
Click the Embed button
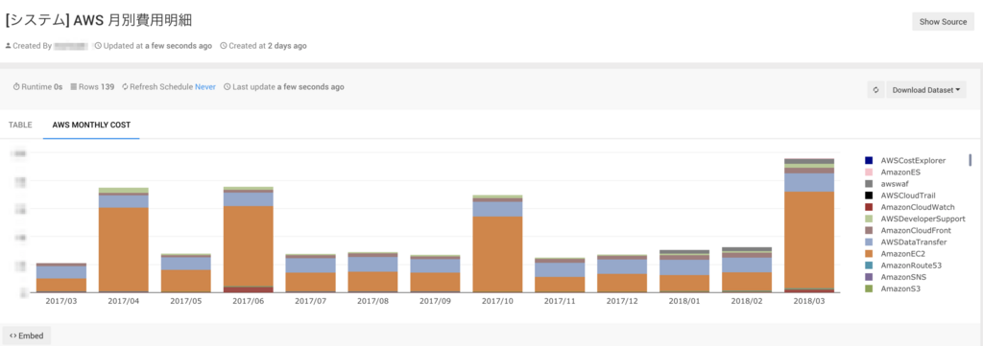(x=26, y=335)
